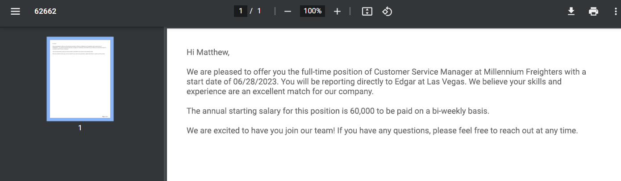
Task: Click the document title 62662
Action: [46, 11]
